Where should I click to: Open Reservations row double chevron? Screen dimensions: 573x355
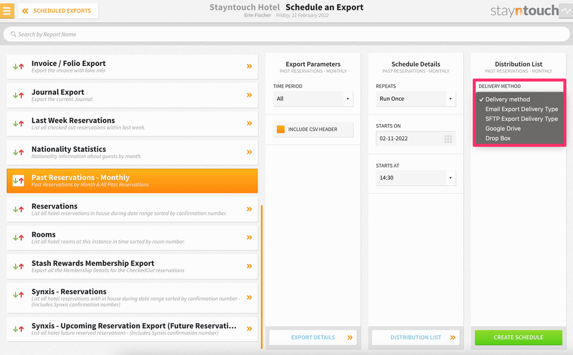(x=249, y=209)
